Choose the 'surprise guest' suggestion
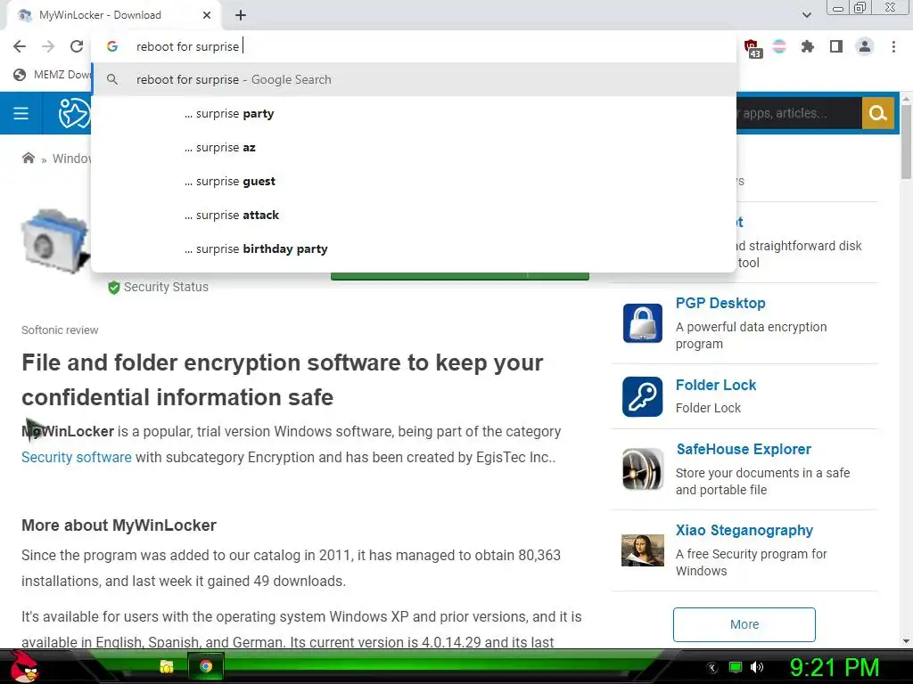 [414, 181]
